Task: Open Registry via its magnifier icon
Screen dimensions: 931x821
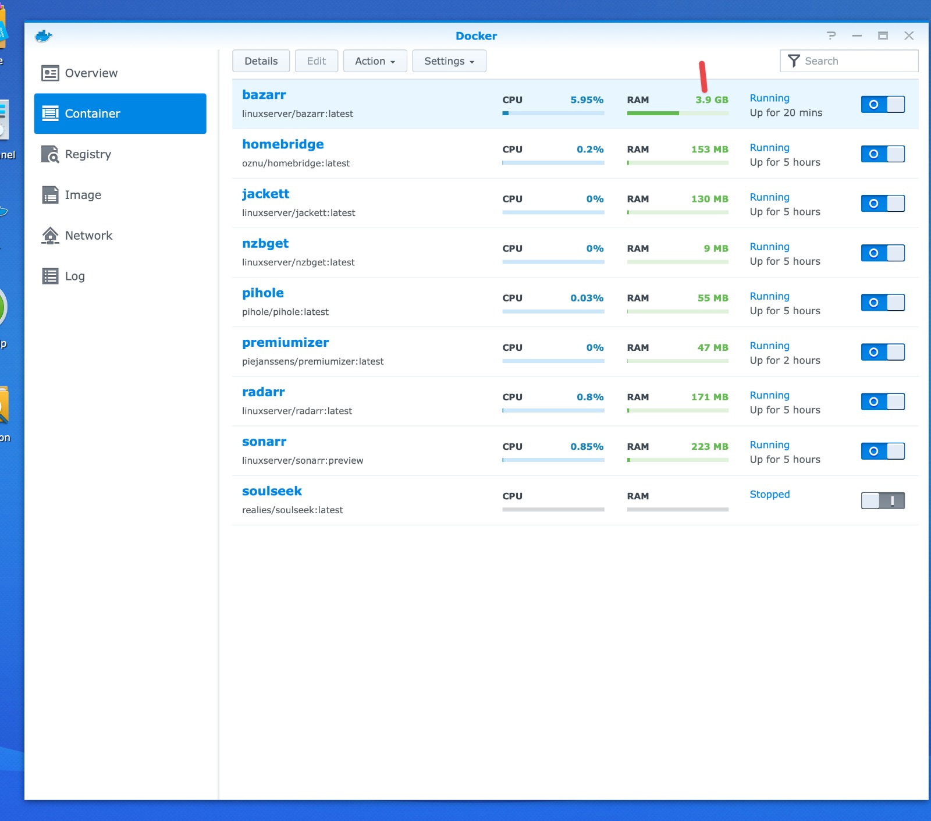Action: pyautogui.click(x=50, y=154)
